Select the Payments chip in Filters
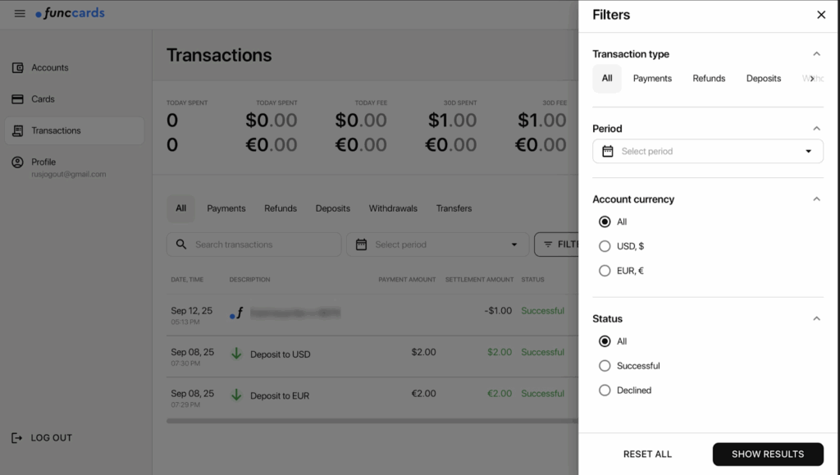Image resolution: width=840 pixels, height=475 pixels. 652,78
